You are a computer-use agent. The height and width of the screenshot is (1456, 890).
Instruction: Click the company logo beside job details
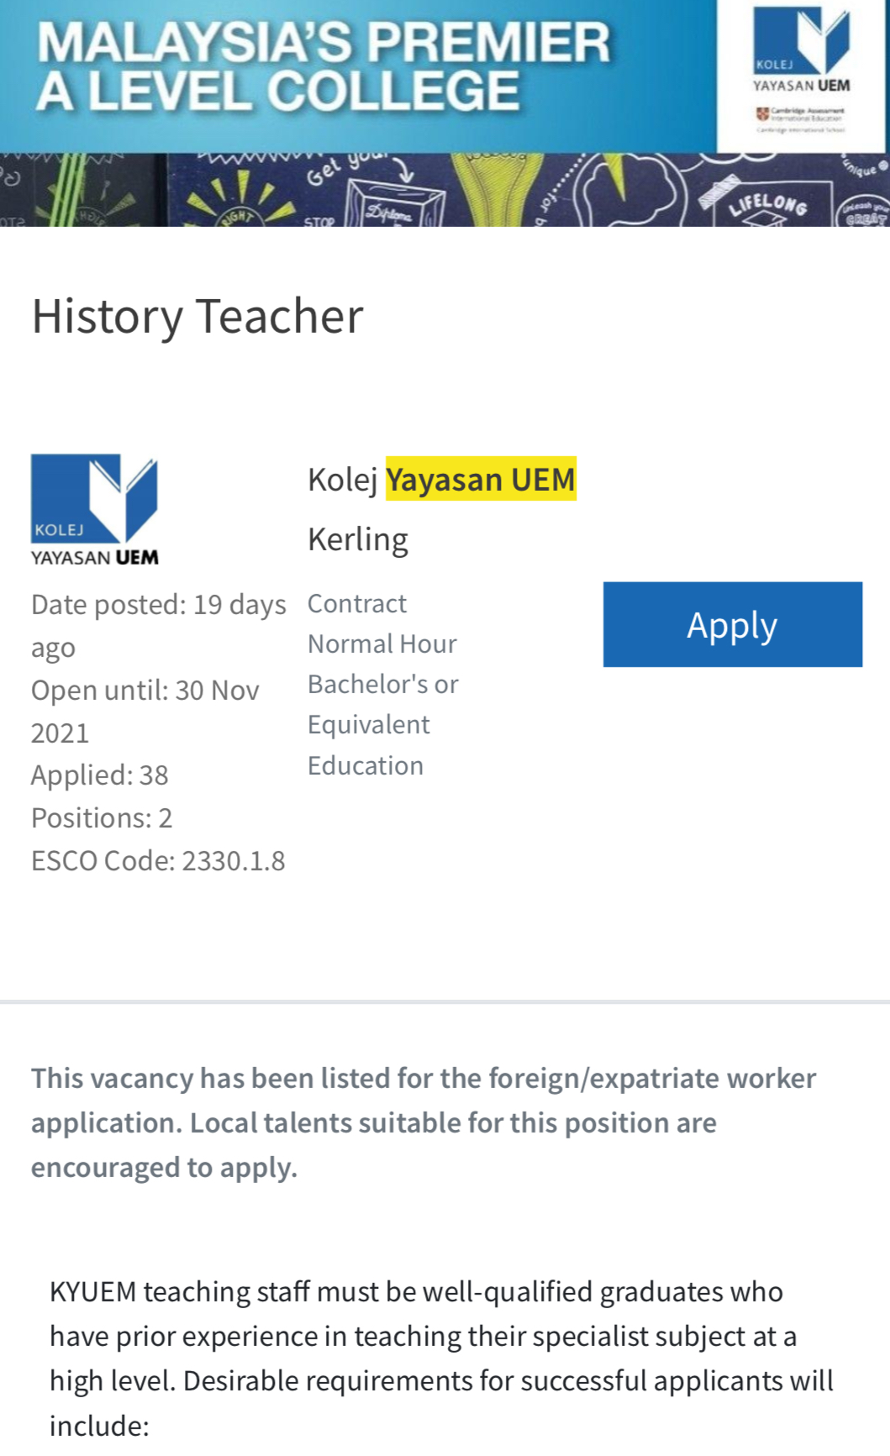pos(94,510)
